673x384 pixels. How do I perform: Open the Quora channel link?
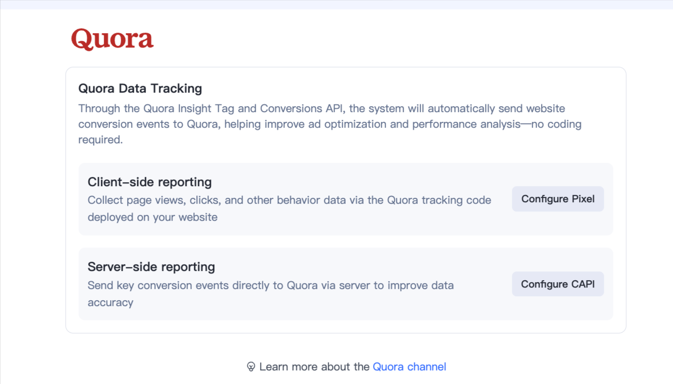click(409, 367)
